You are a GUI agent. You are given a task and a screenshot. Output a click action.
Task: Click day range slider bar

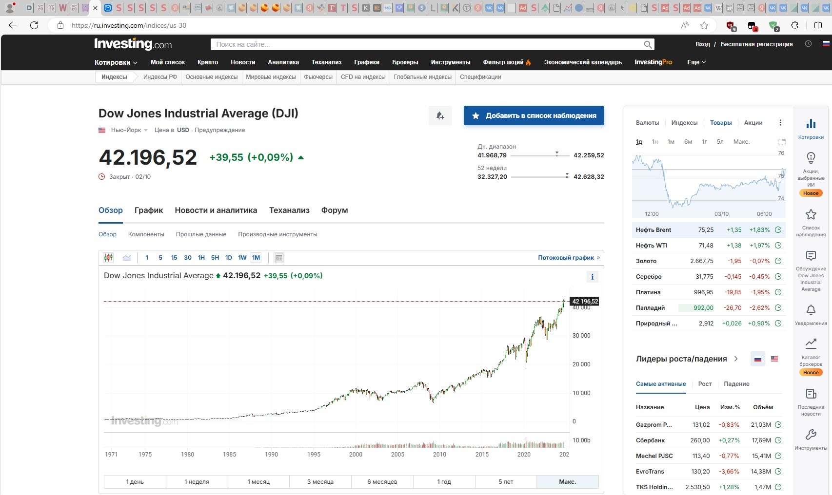540,155
